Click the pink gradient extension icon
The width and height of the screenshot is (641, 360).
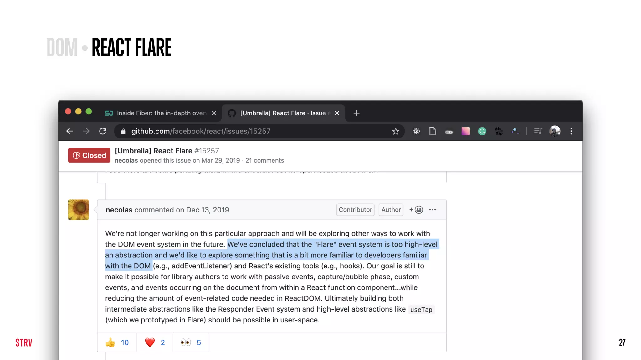465,131
